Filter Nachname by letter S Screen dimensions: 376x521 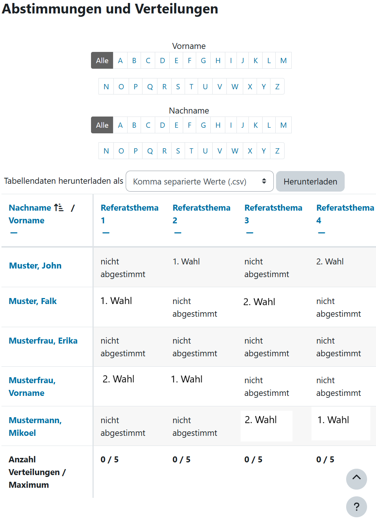click(178, 151)
